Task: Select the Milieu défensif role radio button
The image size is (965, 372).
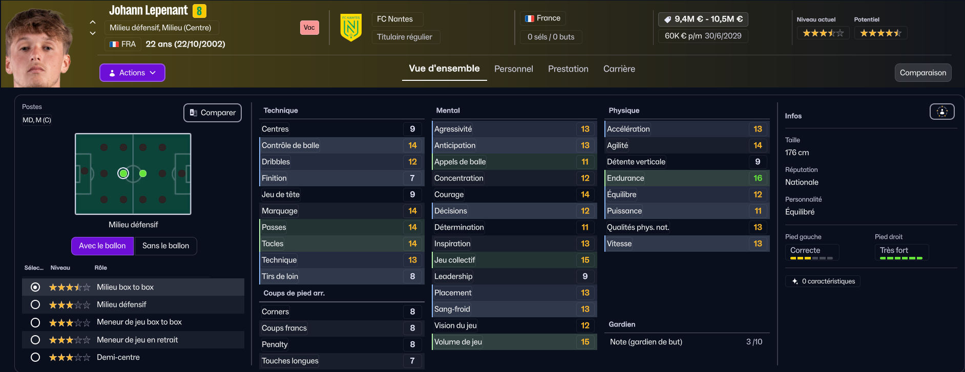Action: click(35, 304)
